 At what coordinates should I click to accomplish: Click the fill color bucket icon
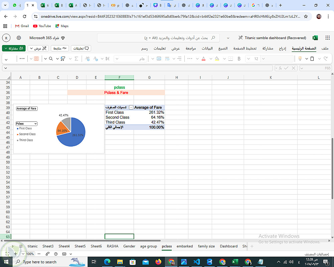pos(217,59)
